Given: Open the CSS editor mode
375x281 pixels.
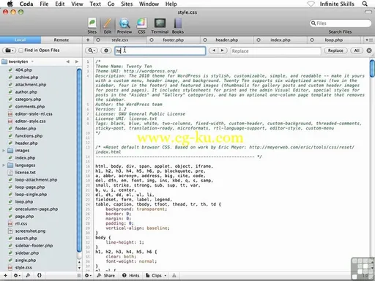Looking at the screenshot, I should point(141,26).
